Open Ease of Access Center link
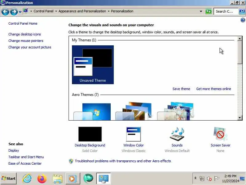 (x=25, y=163)
